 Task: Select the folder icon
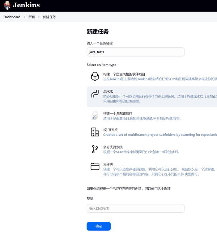[95, 167]
